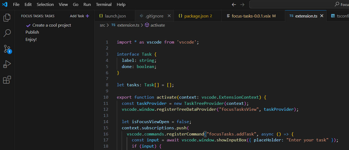Switch to the package.json tab
Viewport: 349px width, 150px height.
(x=198, y=16)
